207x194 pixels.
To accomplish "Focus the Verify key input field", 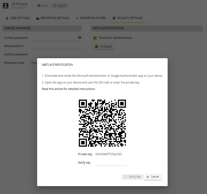I will [111, 163].
